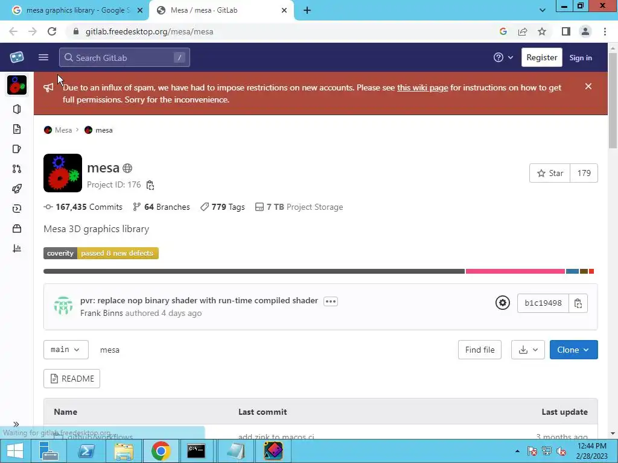This screenshot has height=463, width=618.
Task: Open Merge requests icon in sidebar
Action: coord(17,169)
